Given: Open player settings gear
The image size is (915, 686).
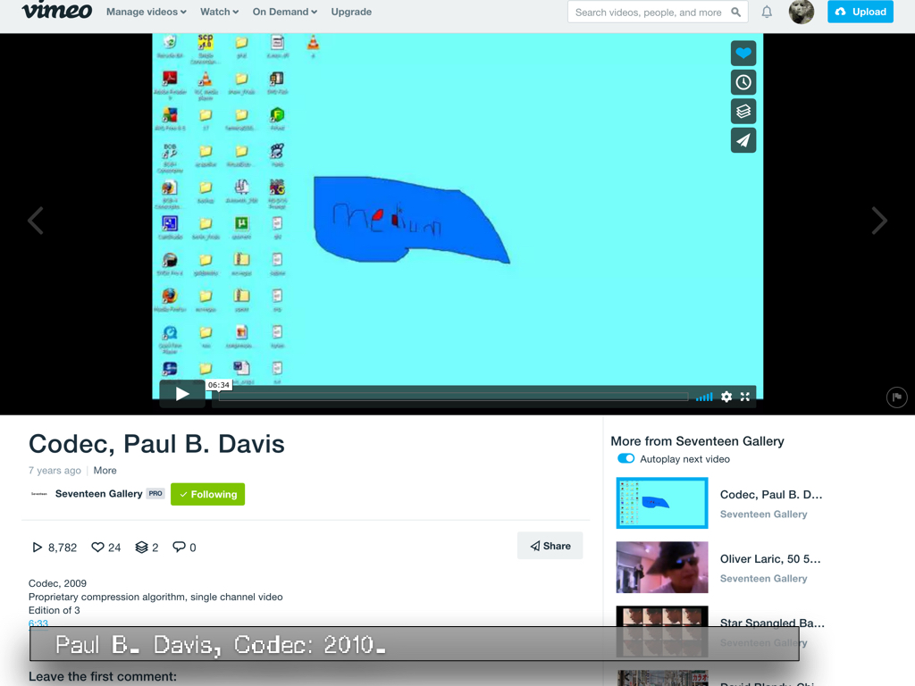Looking at the screenshot, I should [726, 397].
